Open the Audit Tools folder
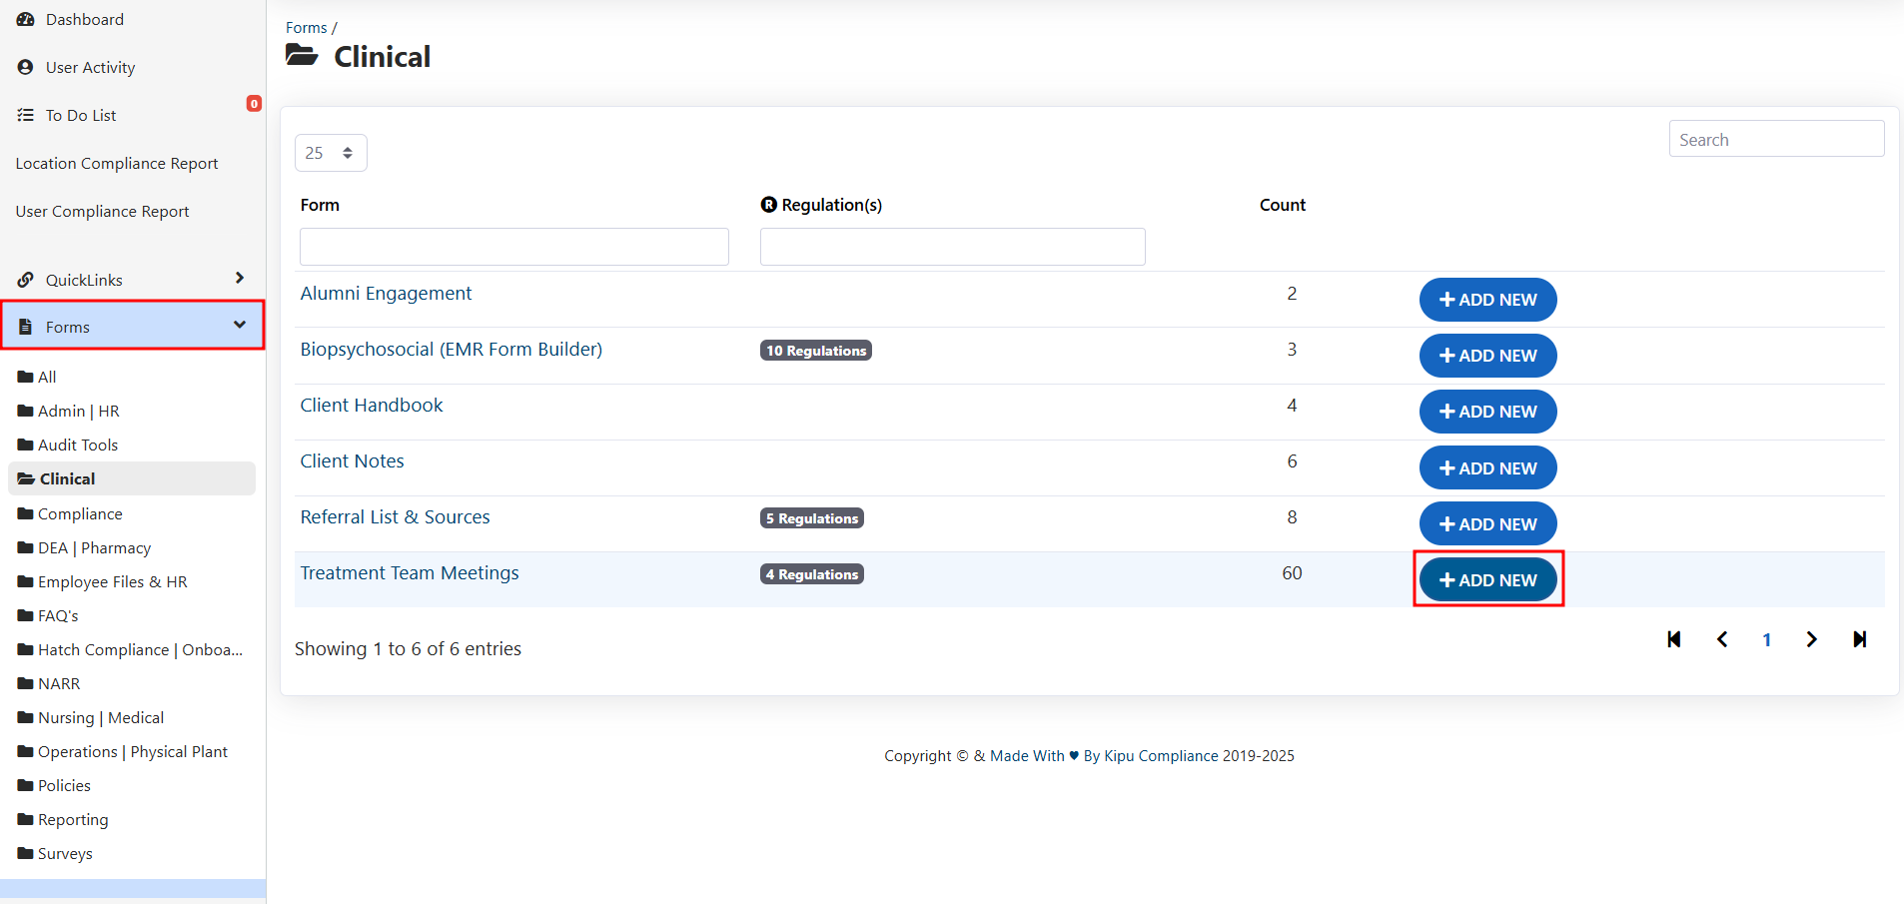The width and height of the screenshot is (1904, 904). (78, 445)
